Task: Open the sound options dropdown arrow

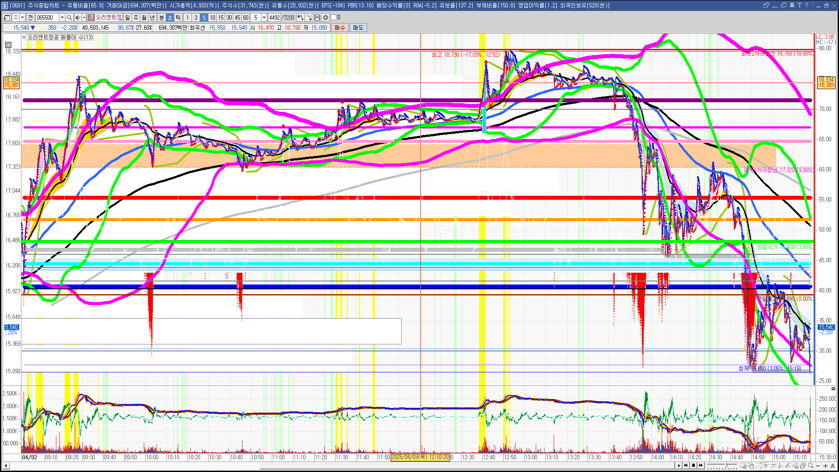Action: coord(84,17)
